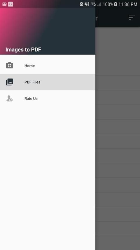Tap empty white space below Rate Us
The image size is (140, 250).
tap(48, 175)
